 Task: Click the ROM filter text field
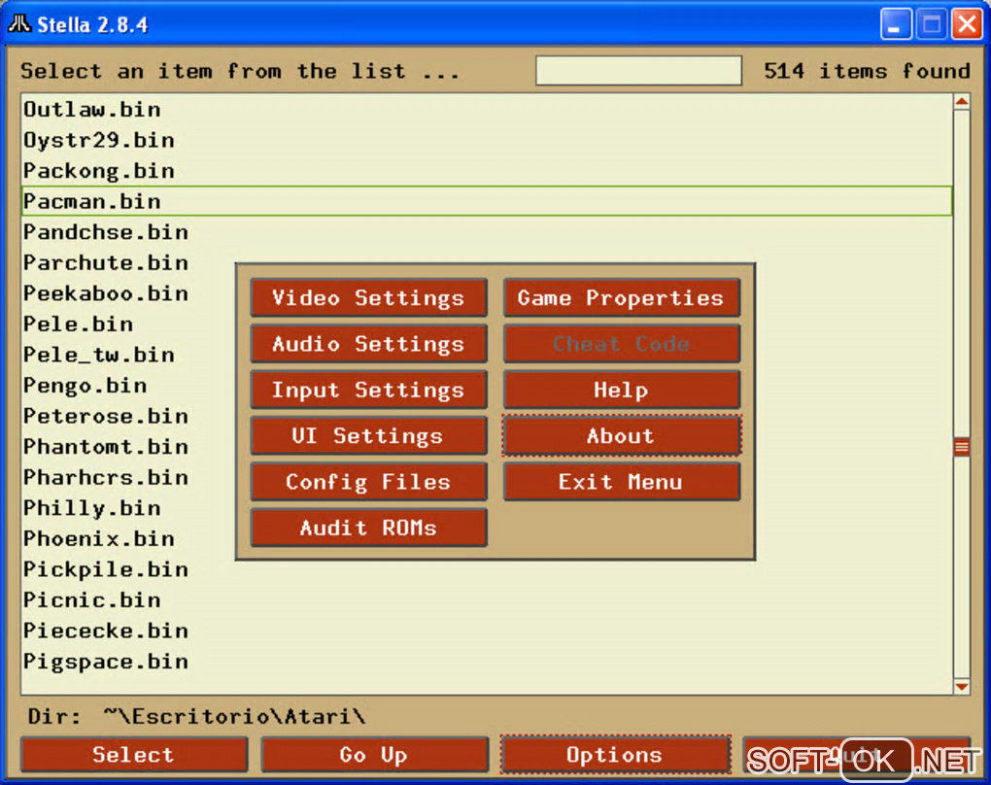[x=638, y=70]
